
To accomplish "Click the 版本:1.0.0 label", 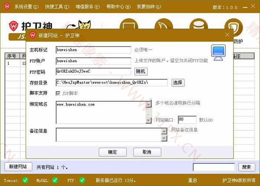I will (x=225, y=7).
